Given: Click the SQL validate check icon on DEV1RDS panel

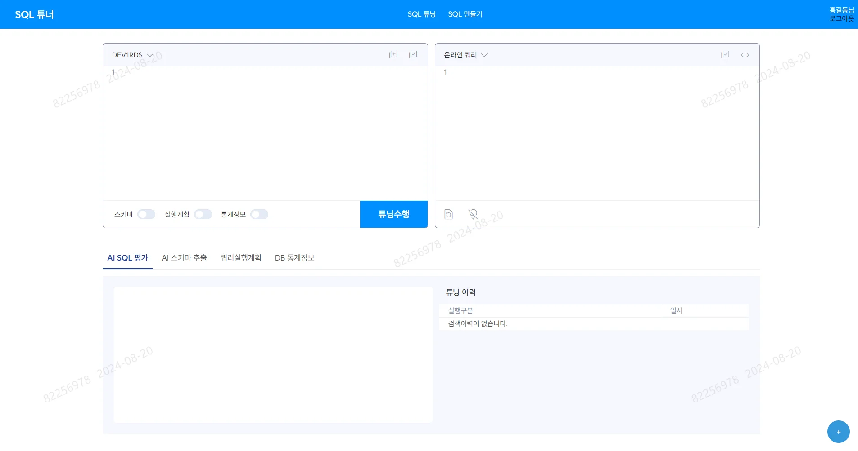Looking at the screenshot, I should pos(413,54).
